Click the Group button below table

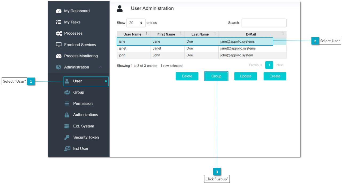click(216, 76)
